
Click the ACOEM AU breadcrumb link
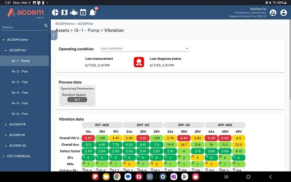pyautogui.click(x=86, y=24)
